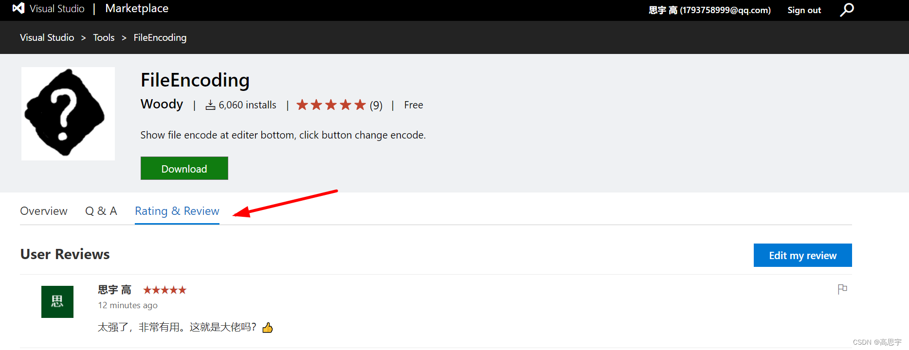Click reviewer name 思宇 高 in the review

point(115,290)
